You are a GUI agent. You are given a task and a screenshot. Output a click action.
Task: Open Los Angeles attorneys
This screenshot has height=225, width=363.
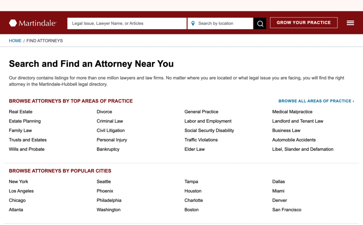tap(21, 191)
